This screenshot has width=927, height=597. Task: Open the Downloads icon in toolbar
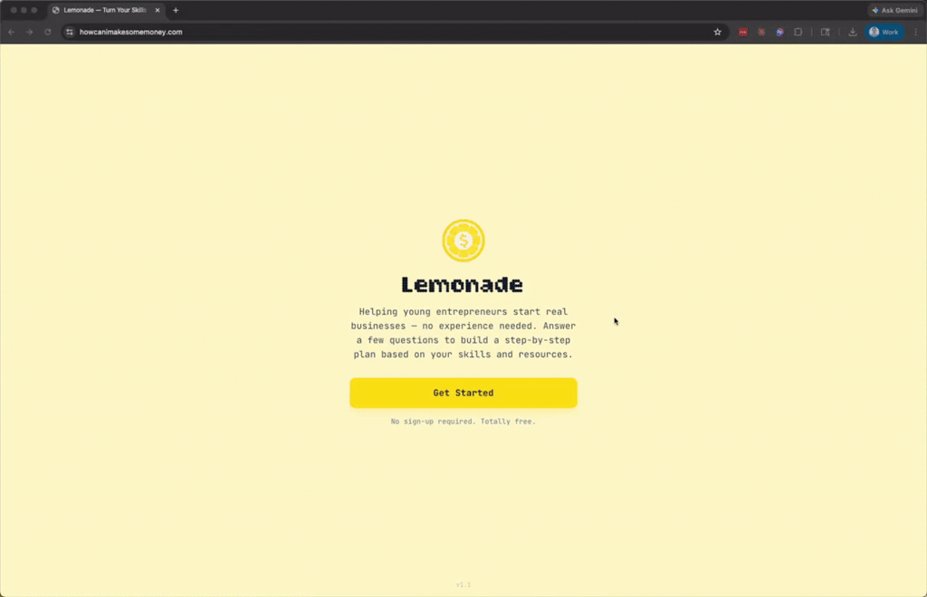pyautogui.click(x=853, y=32)
